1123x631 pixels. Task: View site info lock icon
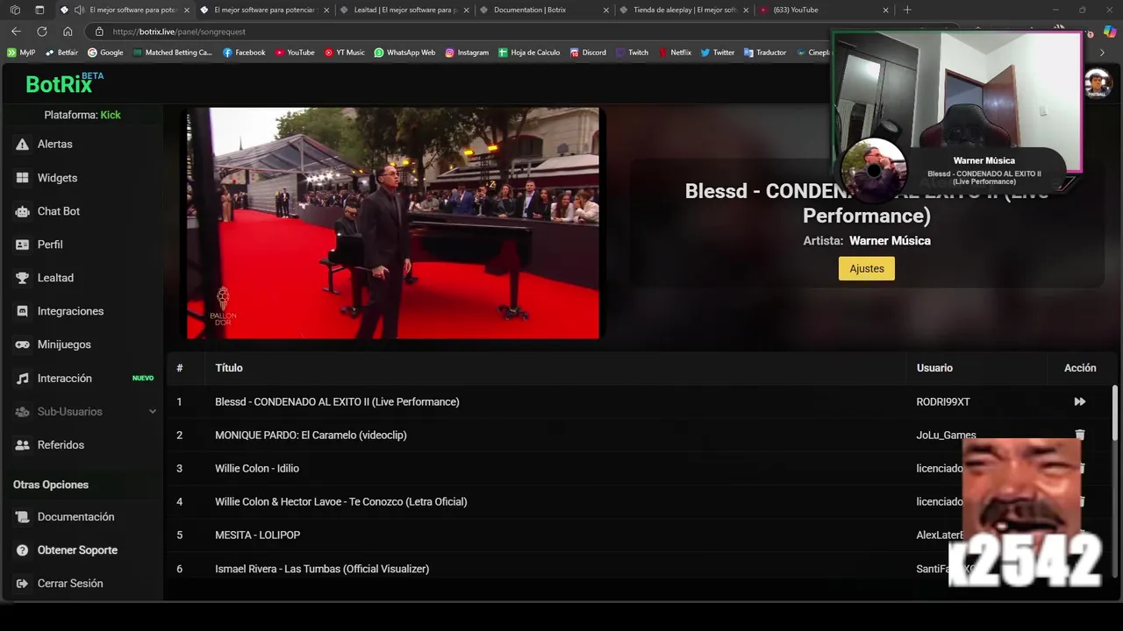tap(99, 32)
